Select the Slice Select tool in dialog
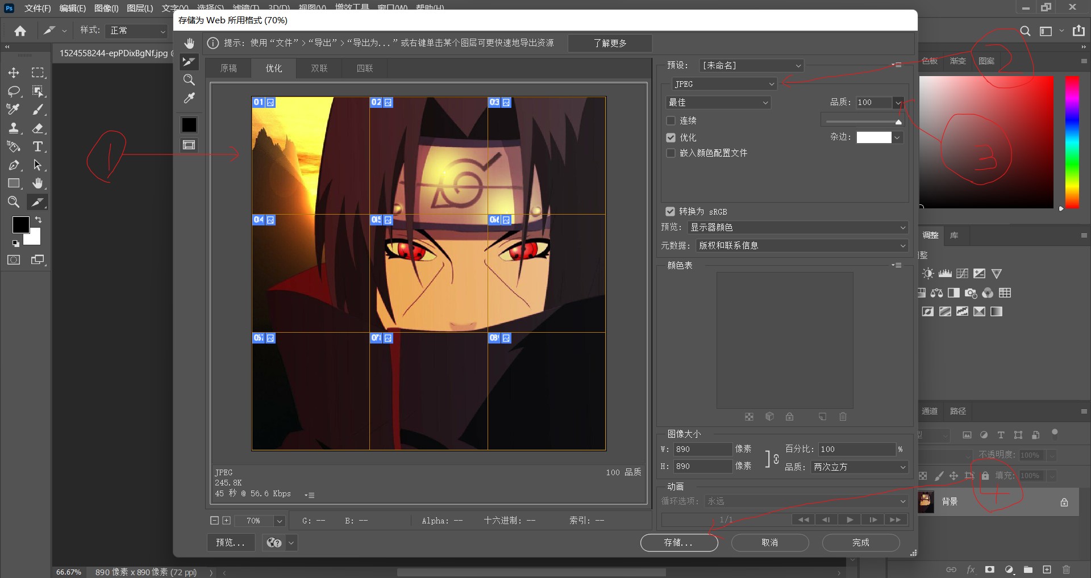The height and width of the screenshot is (578, 1091). tap(189, 61)
